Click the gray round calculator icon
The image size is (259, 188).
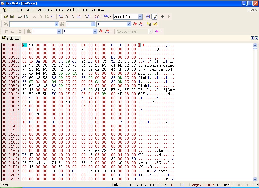28,31
